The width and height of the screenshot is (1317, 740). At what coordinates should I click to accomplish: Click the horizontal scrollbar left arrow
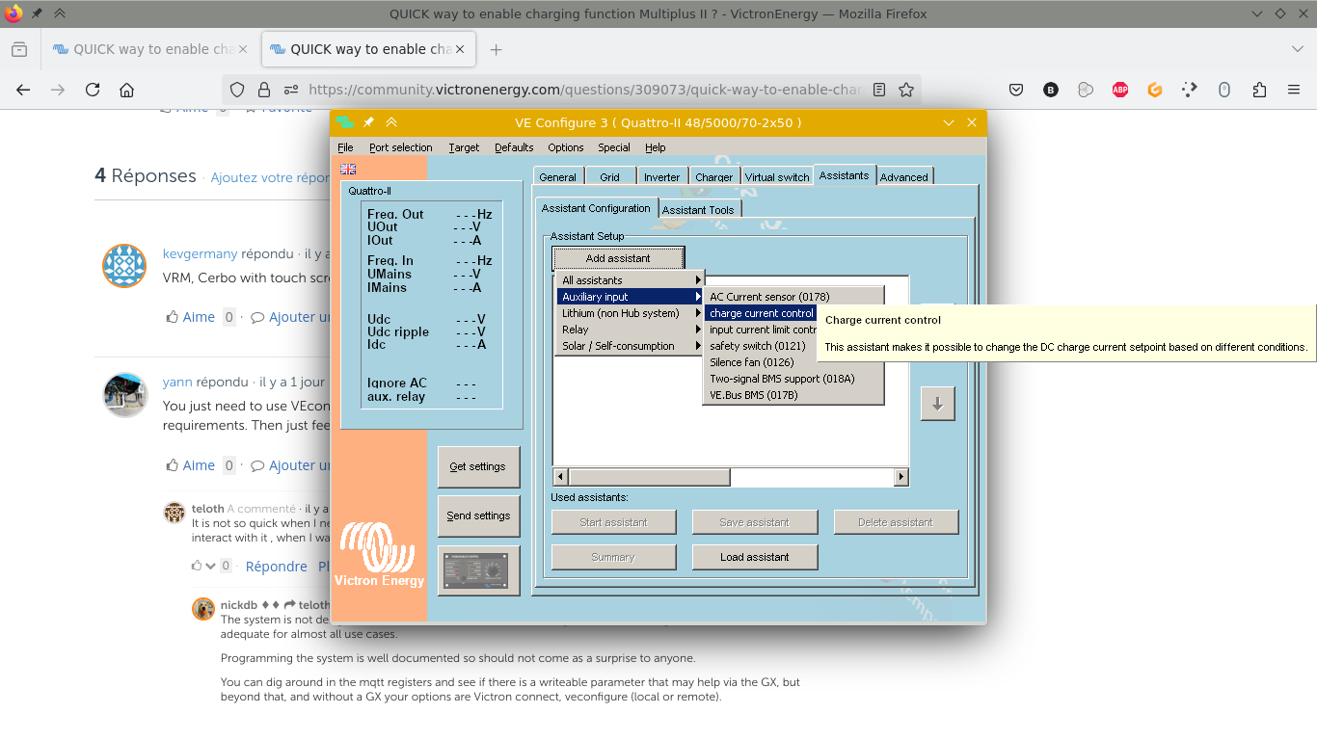(560, 477)
